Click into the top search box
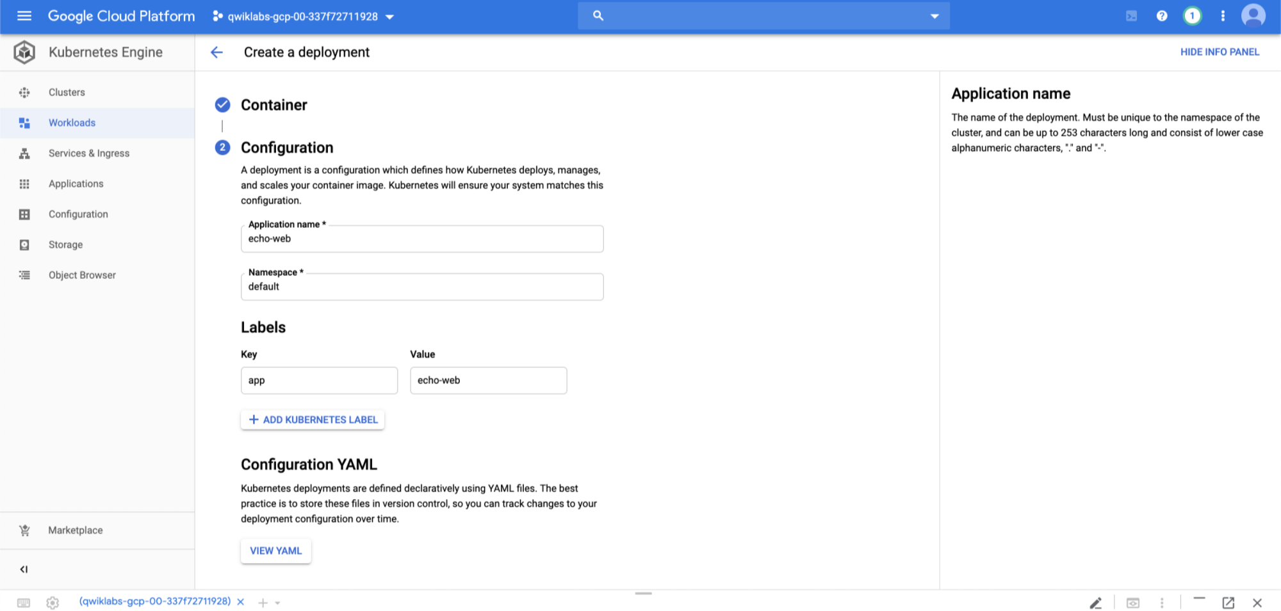The image size is (1281, 611). point(763,16)
